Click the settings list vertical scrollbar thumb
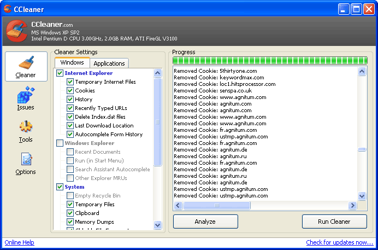The height and width of the screenshot is (250, 378). [x=158, y=122]
